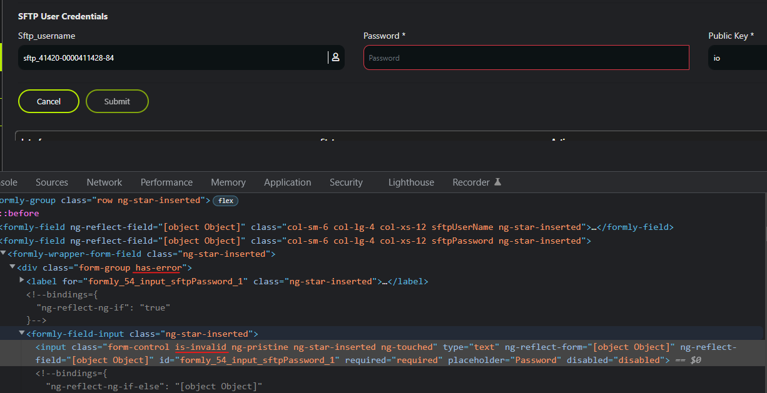This screenshot has height=393, width=767.
Task: Collapse the div with form-group has-error class
Action: point(13,267)
